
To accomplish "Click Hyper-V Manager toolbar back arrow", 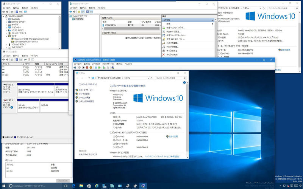I will pyautogui.click(x=70, y=12).
